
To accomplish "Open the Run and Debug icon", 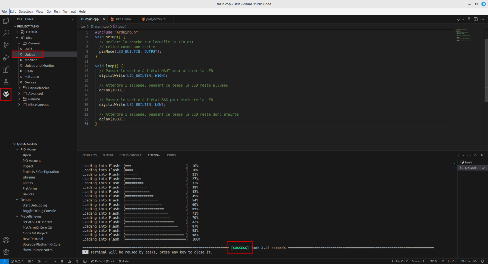I will click(6, 57).
